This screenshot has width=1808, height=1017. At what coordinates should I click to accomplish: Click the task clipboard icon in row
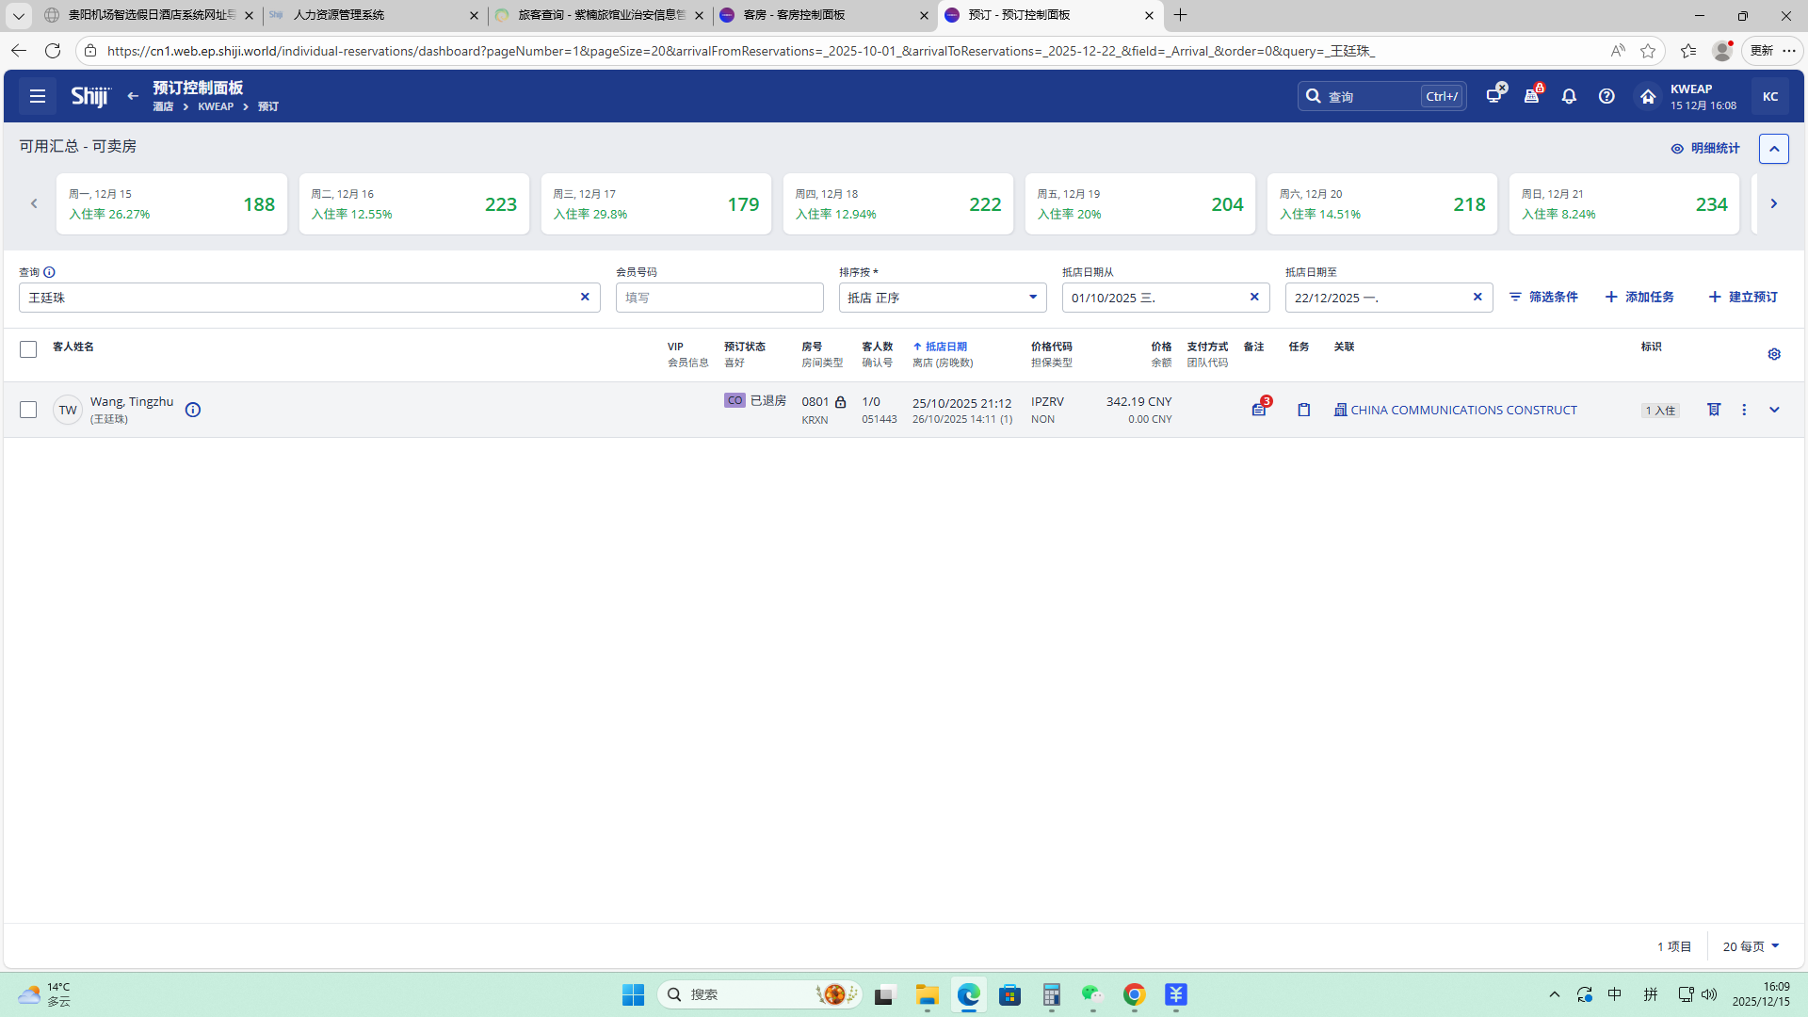(1304, 410)
